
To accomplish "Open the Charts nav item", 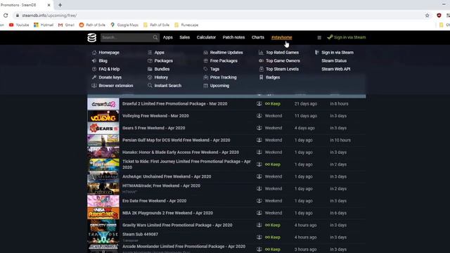I will pyautogui.click(x=258, y=37).
